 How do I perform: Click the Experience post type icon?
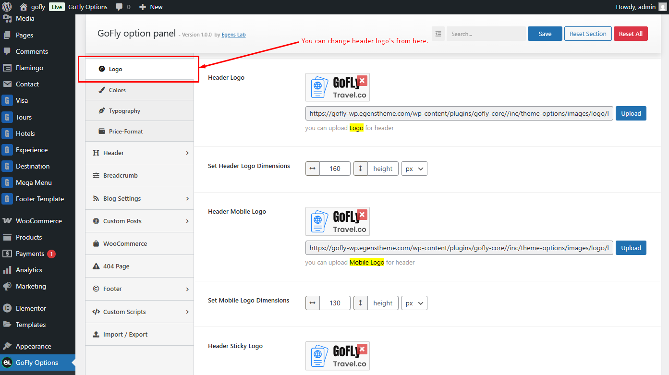(7, 150)
